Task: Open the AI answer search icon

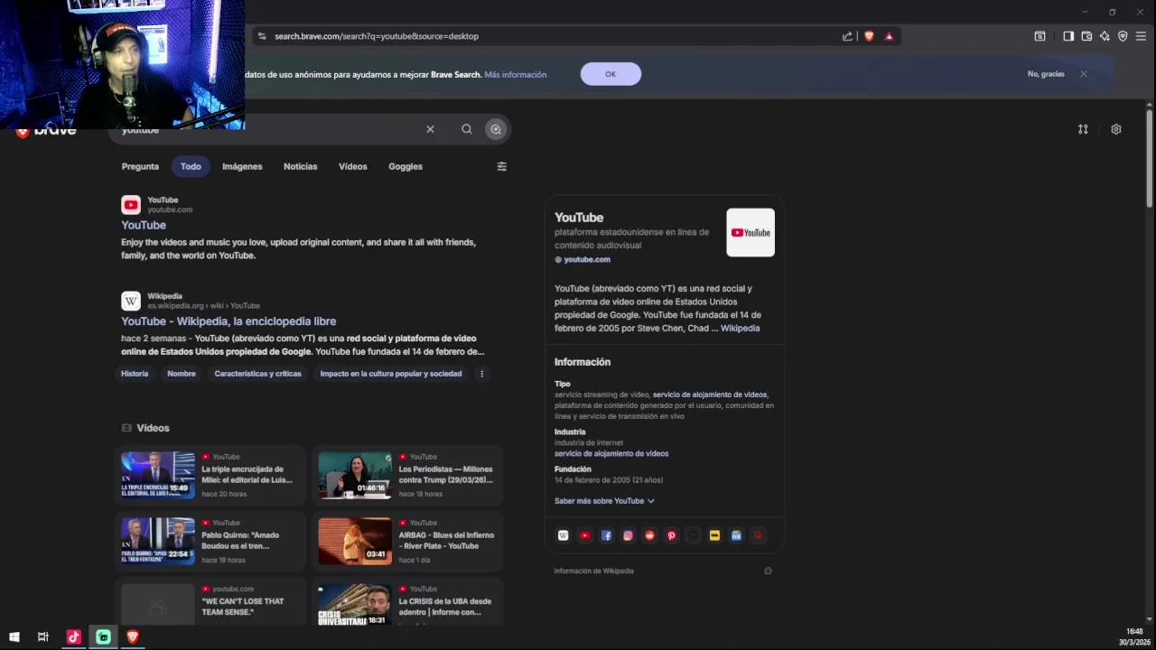Action: (496, 129)
